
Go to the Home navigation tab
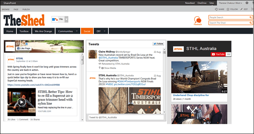pos(10,31)
